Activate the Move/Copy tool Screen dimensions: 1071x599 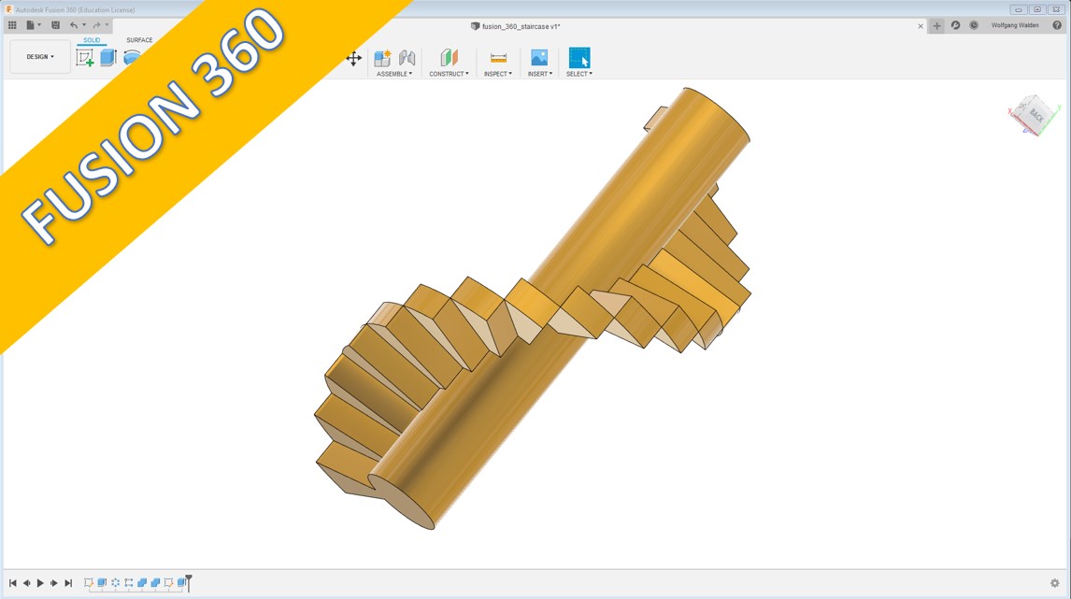coord(353,59)
